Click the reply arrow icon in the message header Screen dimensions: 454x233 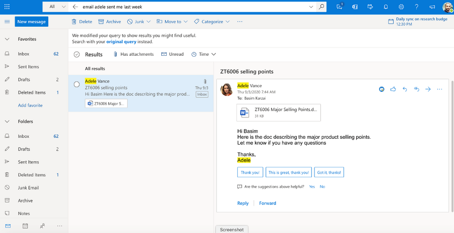405,89
